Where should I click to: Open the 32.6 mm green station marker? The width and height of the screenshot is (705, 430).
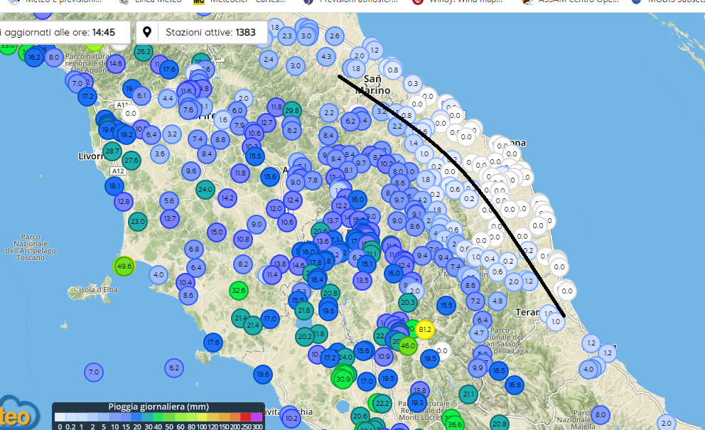[x=239, y=290]
